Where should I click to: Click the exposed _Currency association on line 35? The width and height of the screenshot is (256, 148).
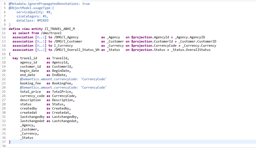click(29, 134)
